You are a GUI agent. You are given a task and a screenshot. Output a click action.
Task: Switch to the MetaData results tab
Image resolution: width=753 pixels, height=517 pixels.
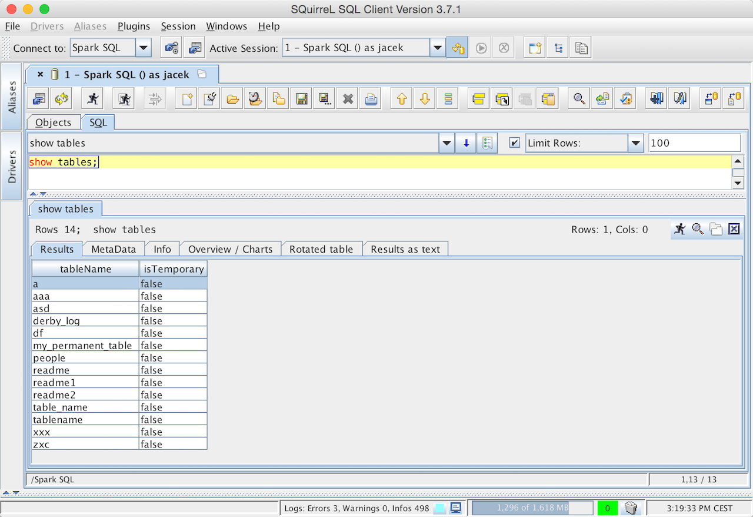(x=114, y=249)
